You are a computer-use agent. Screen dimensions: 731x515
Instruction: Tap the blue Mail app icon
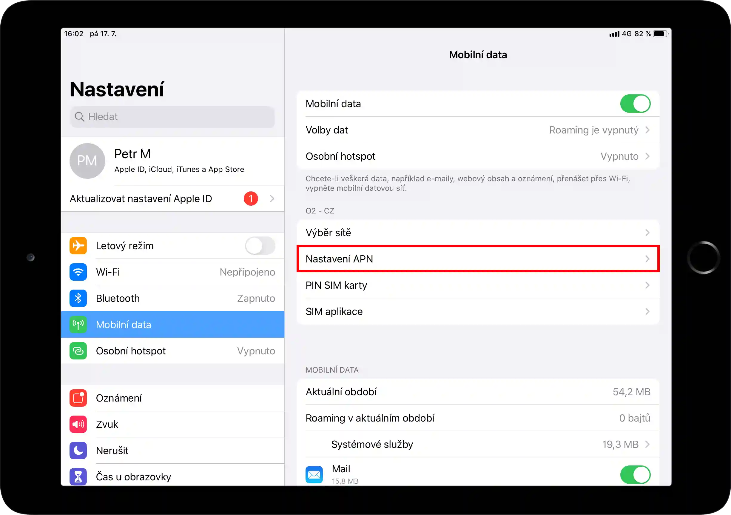314,475
